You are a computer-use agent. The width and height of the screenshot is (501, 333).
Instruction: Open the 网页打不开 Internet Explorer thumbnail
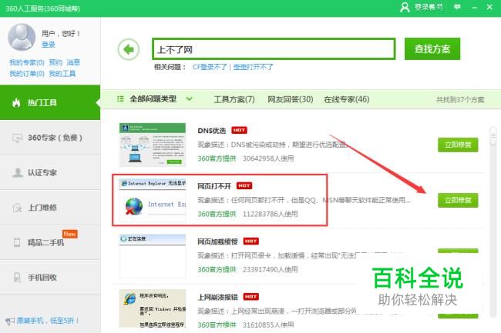point(153,200)
